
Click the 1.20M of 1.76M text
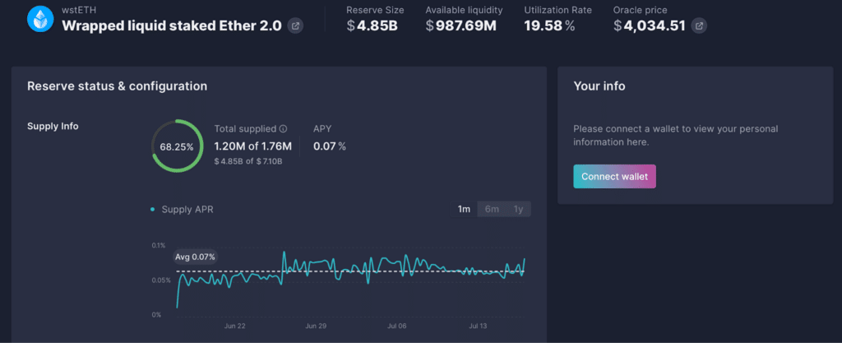pos(253,146)
